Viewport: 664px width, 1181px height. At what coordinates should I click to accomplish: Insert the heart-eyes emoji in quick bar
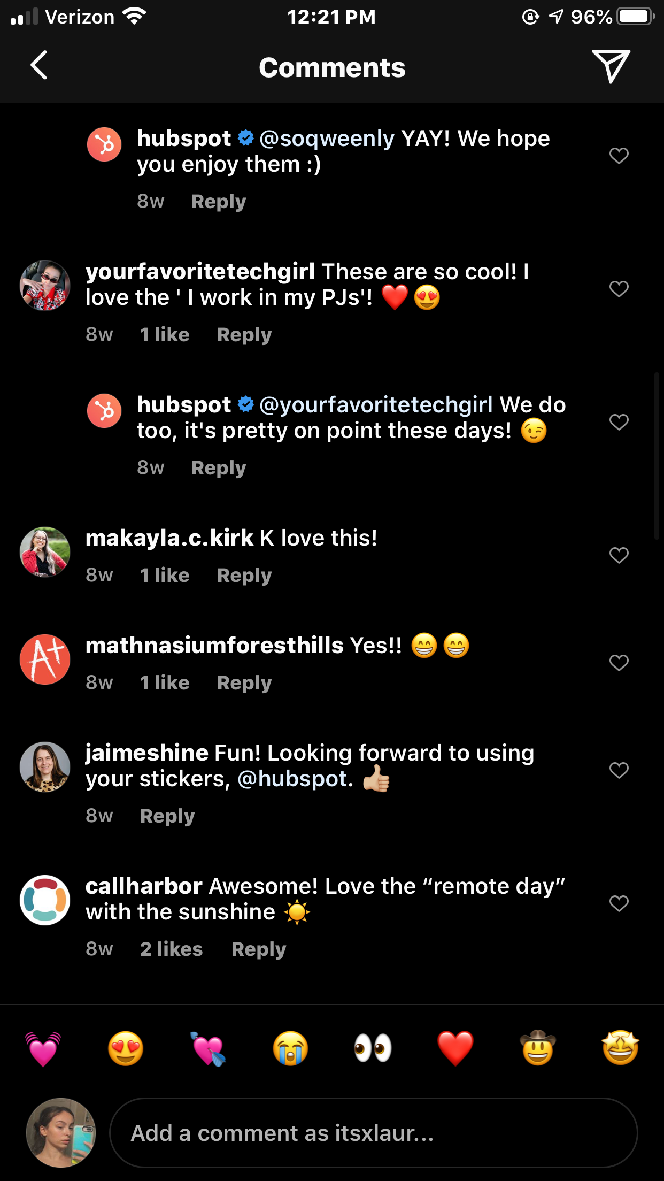click(x=126, y=1048)
